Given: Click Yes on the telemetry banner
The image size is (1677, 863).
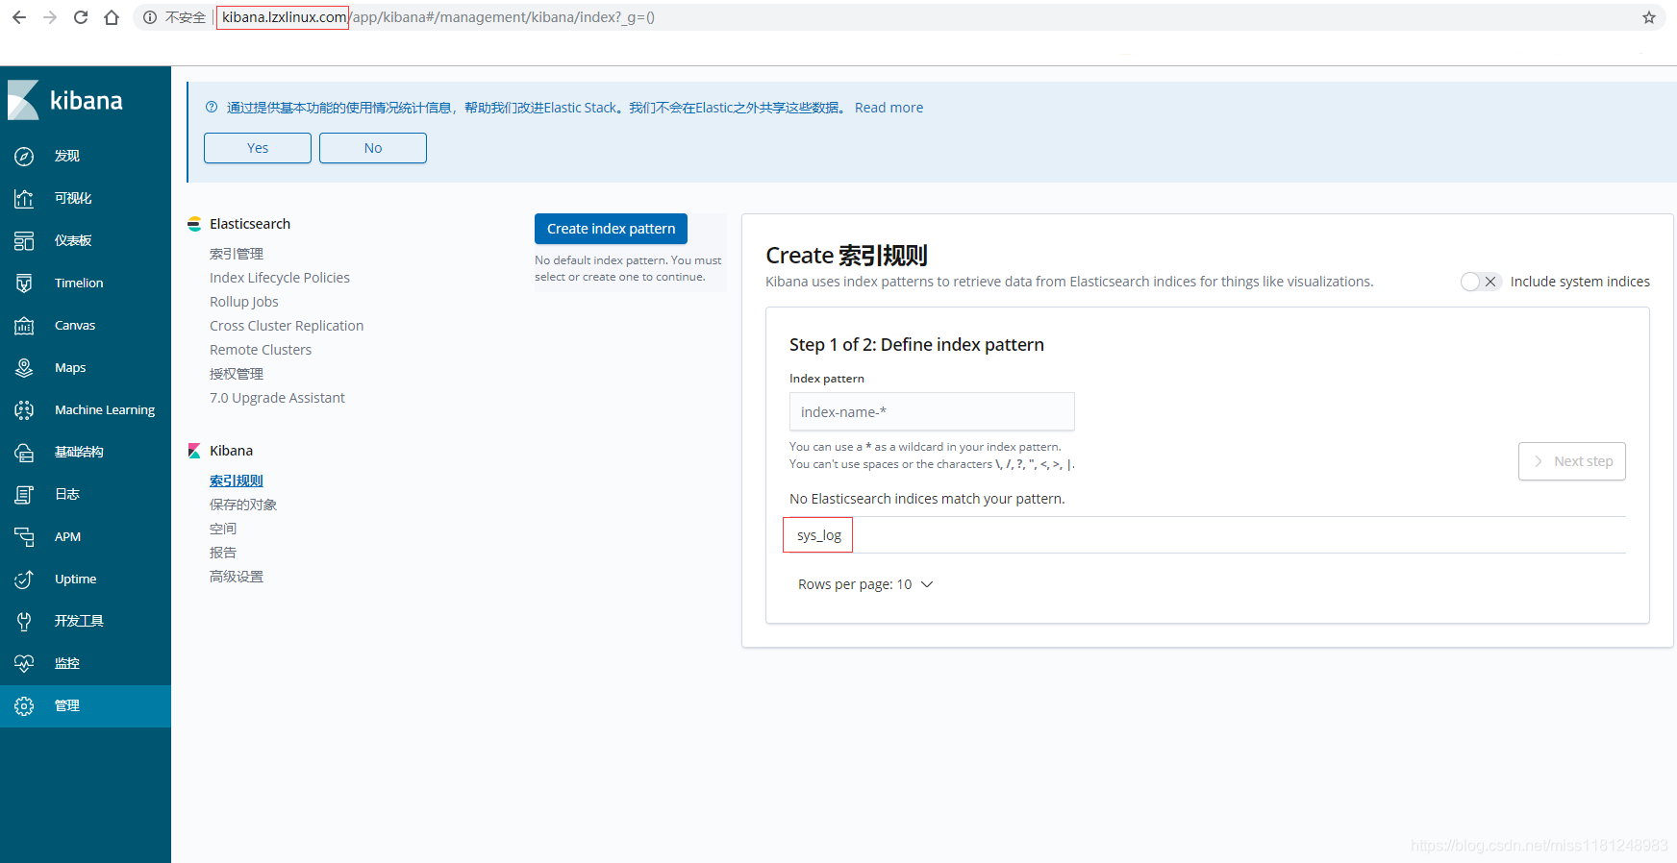Looking at the screenshot, I should tap(258, 148).
